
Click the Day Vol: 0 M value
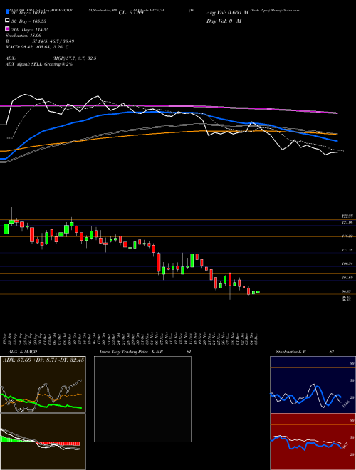tap(224, 21)
